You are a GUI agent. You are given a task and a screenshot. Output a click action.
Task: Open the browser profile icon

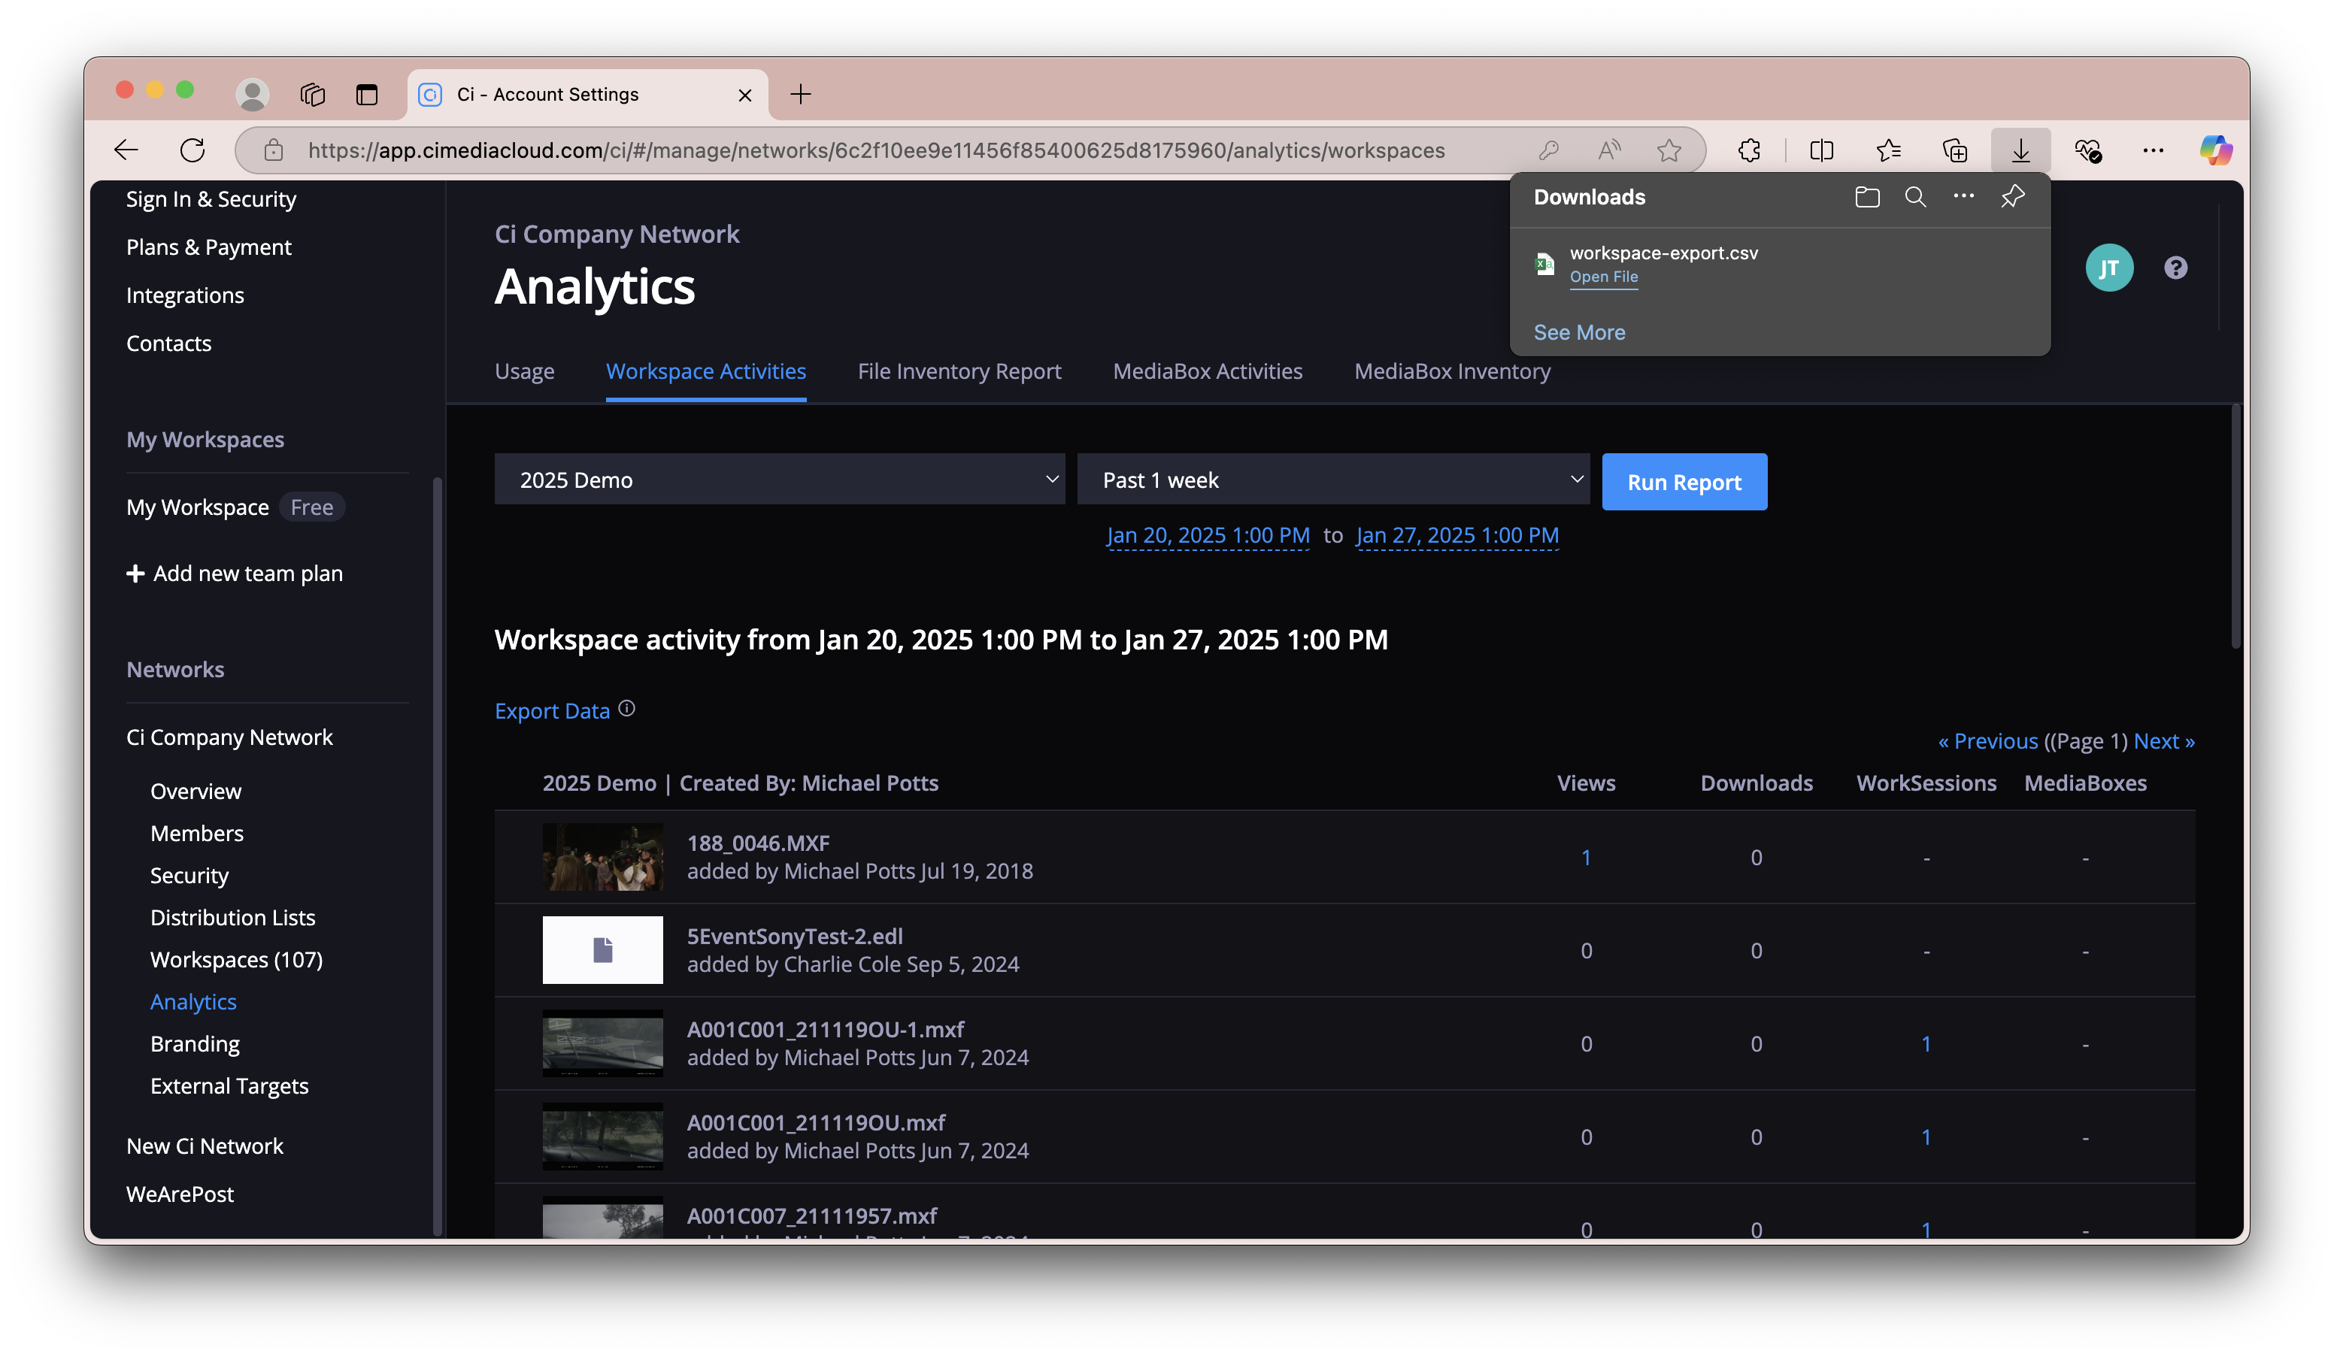click(252, 95)
